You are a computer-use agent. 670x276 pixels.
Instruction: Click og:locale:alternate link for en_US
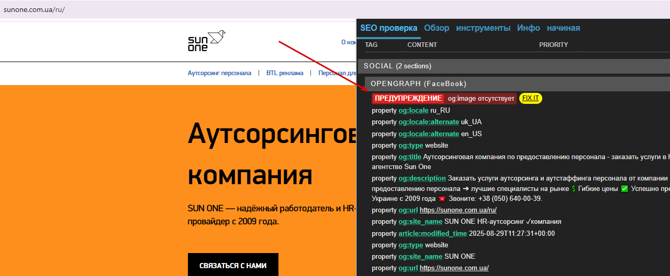[429, 134]
